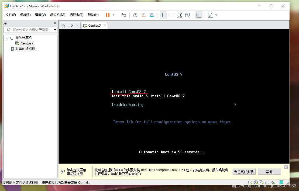Close the Centos7 tab
299x191 pixels.
click(x=105, y=25)
